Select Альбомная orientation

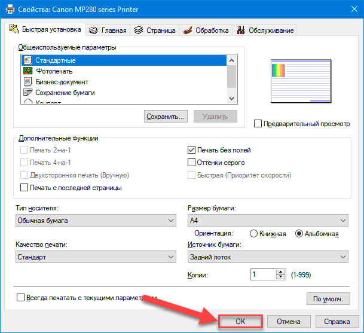299,233
